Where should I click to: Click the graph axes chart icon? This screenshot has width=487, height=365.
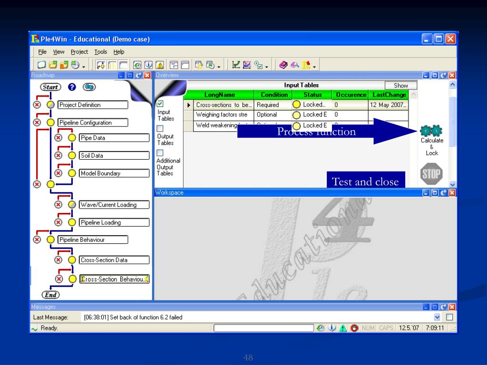(x=236, y=65)
